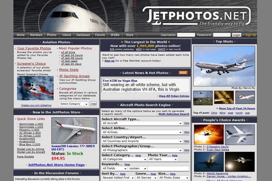Open View All Ticker Entries link

click(174, 96)
